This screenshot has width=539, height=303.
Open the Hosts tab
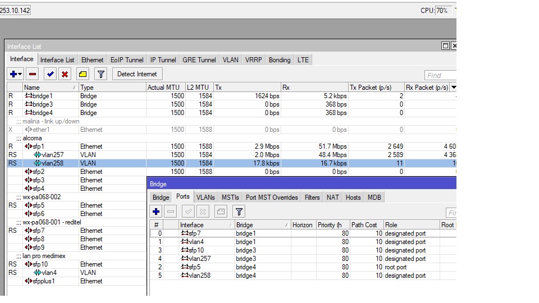pos(353,198)
